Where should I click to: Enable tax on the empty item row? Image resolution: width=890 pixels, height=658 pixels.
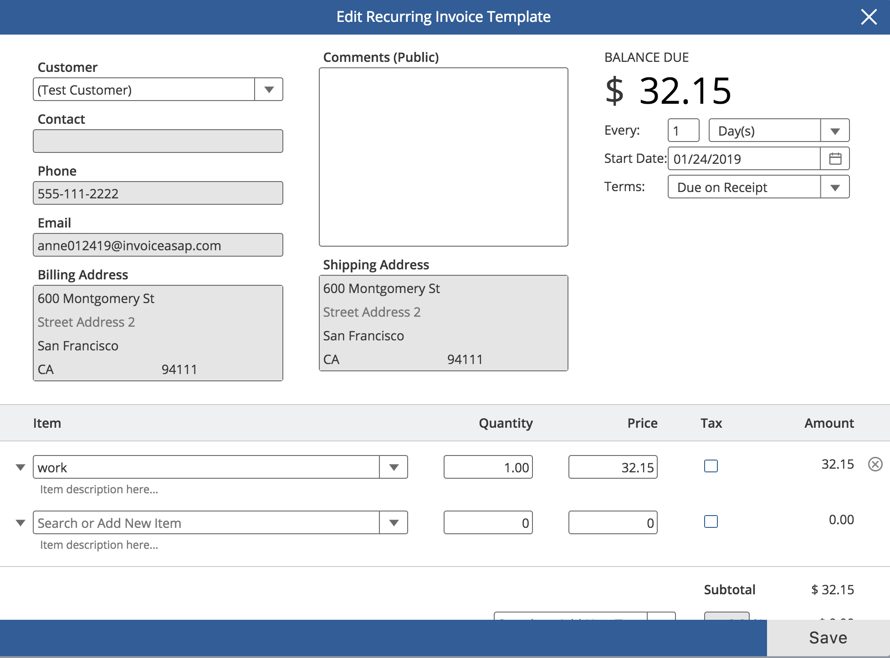pyautogui.click(x=711, y=521)
